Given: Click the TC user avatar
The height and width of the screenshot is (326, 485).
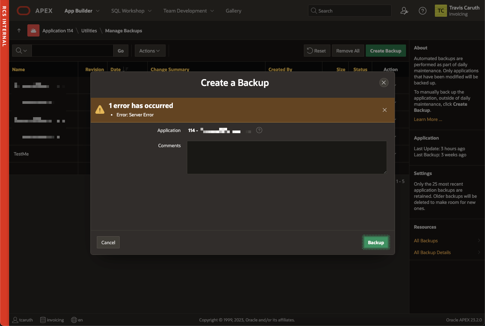Looking at the screenshot, I should [x=441, y=11].
